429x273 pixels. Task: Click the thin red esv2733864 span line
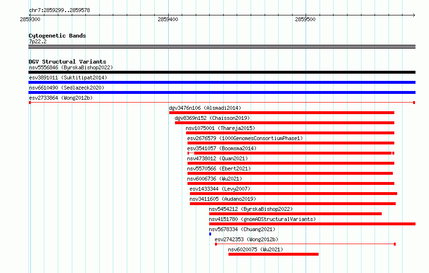[x=222, y=103]
